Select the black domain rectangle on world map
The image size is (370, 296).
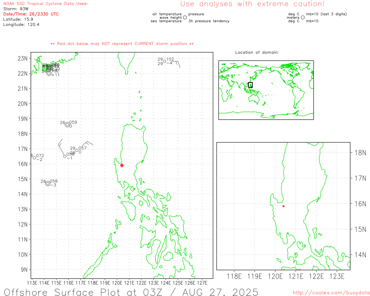[x=250, y=85]
